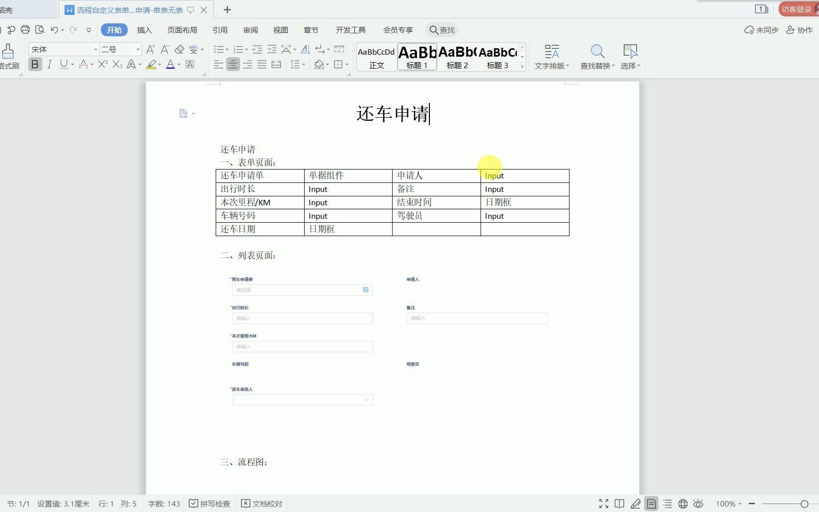This screenshot has width=819, height=512.
Task: Open the font color picker
Action: (x=179, y=65)
